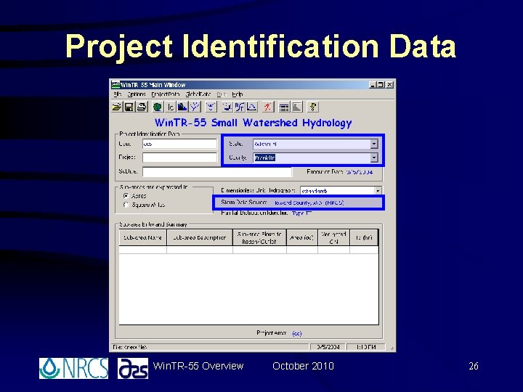Click the yellow help question mark icon

click(x=312, y=107)
